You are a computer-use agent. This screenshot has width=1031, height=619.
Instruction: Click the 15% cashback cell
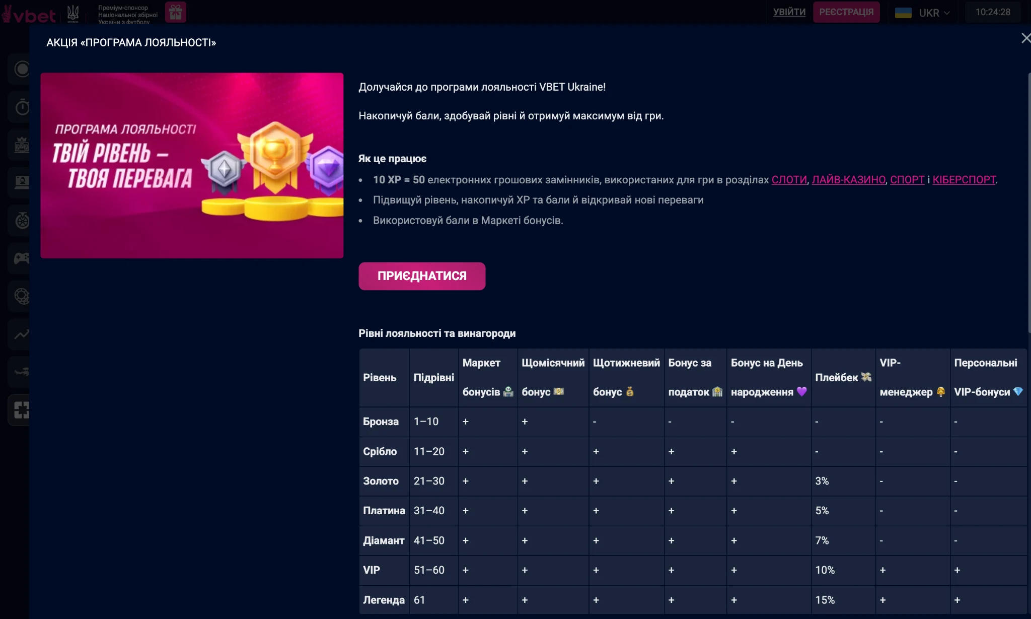click(843, 600)
